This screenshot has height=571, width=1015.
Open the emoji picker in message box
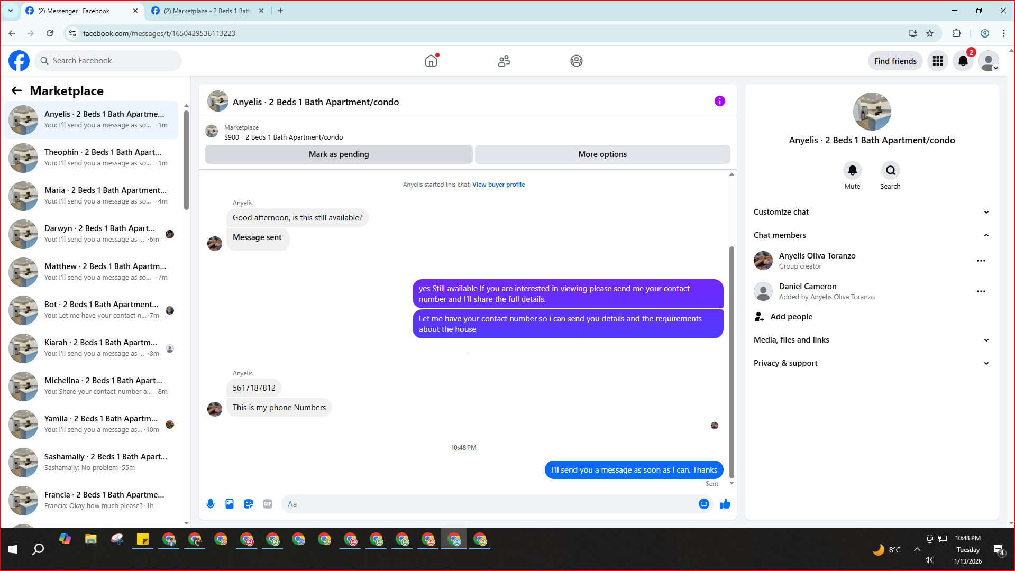pyautogui.click(x=703, y=504)
